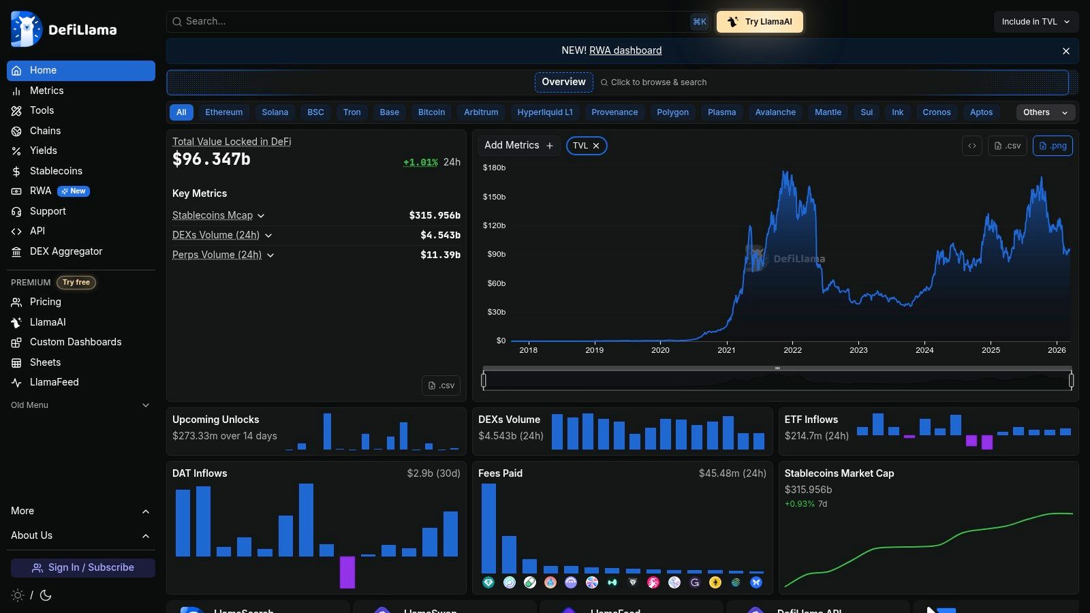Switch to dark mode moon icon
This screenshot has height=613, width=1090.
[x=46, y=595]
